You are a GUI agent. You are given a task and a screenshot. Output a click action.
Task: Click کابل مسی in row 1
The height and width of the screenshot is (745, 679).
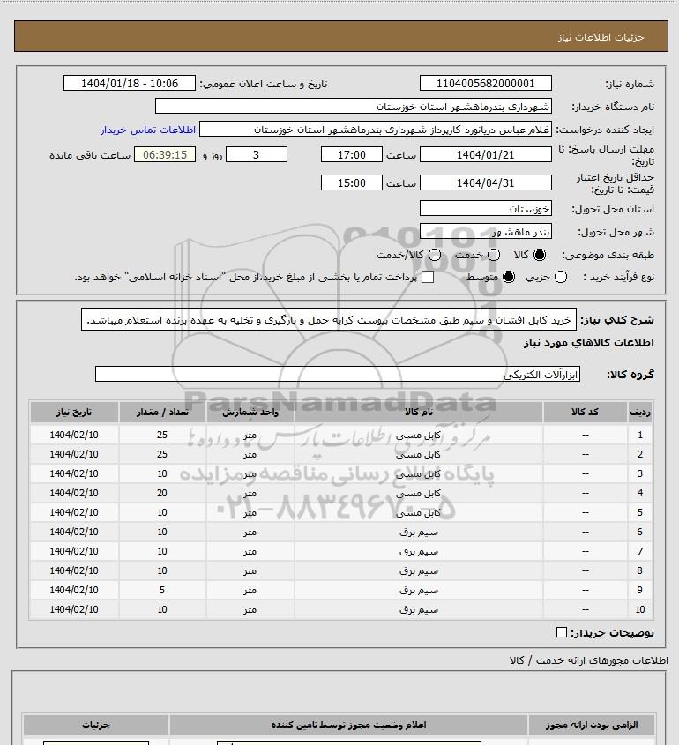(x=419, y=435)
